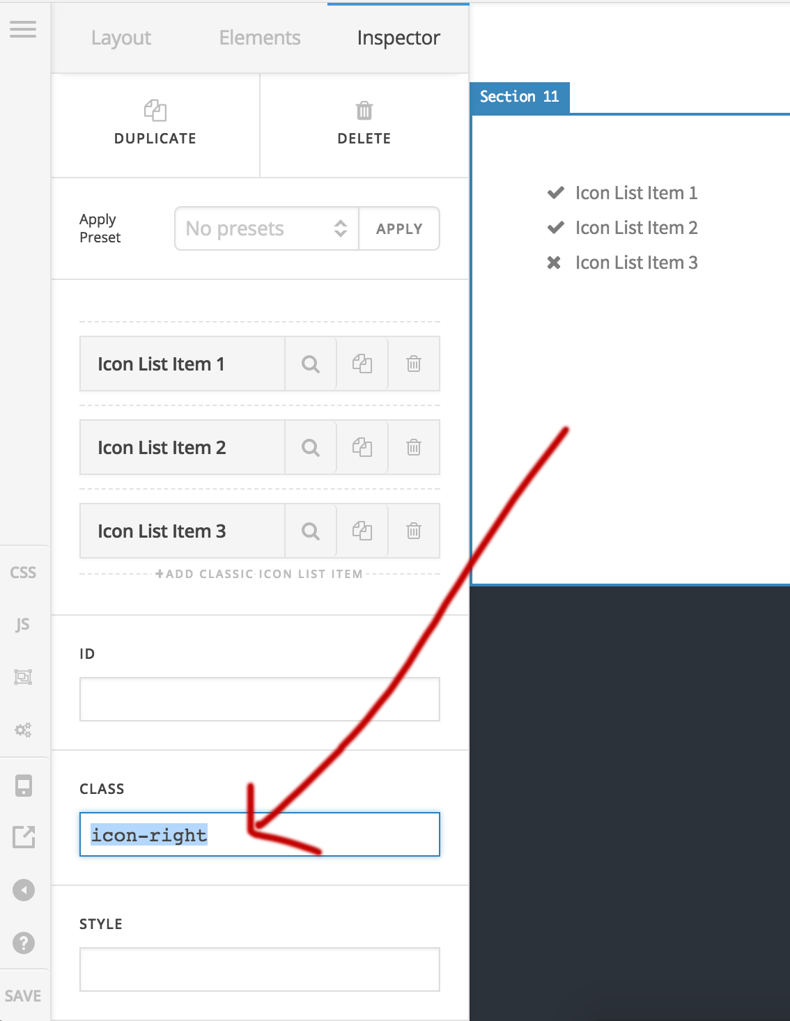
Task: Save the page from the sidebar
Action: (x=23, y=996)
